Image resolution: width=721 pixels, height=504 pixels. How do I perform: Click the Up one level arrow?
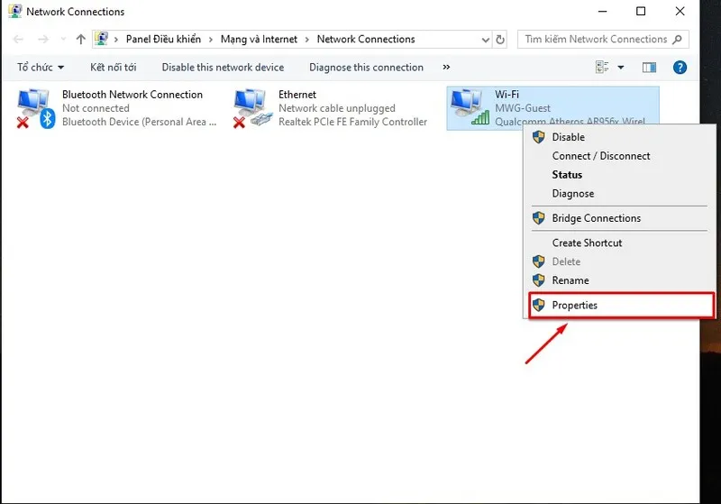point(81,40)
